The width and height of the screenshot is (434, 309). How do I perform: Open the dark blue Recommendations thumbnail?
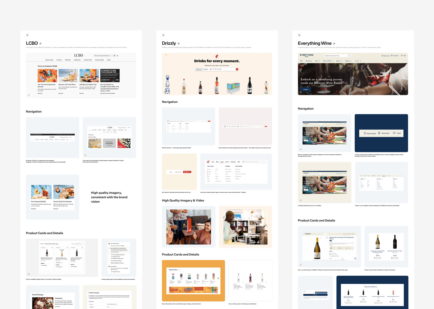(x=372, y=292)
